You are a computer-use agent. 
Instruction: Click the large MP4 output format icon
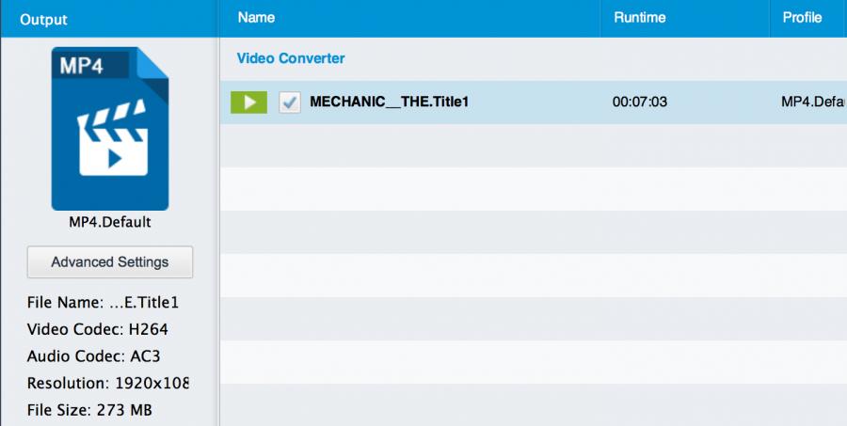(110, 129)
